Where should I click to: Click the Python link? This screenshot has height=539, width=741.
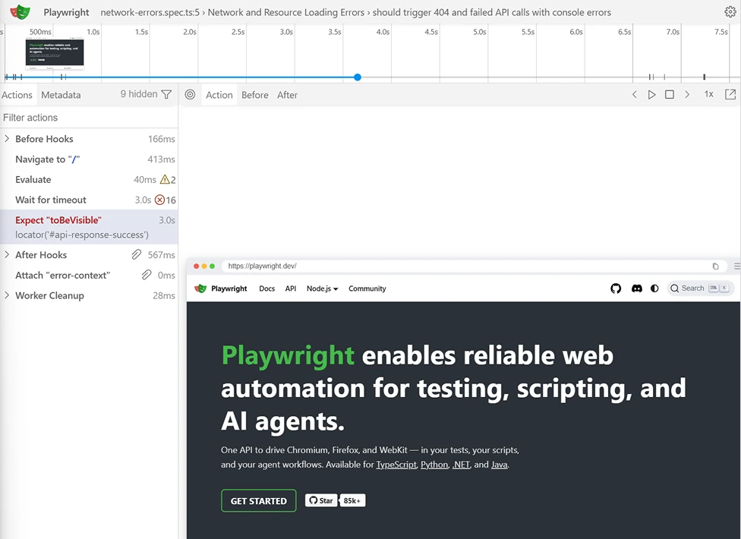coord(434,465)
